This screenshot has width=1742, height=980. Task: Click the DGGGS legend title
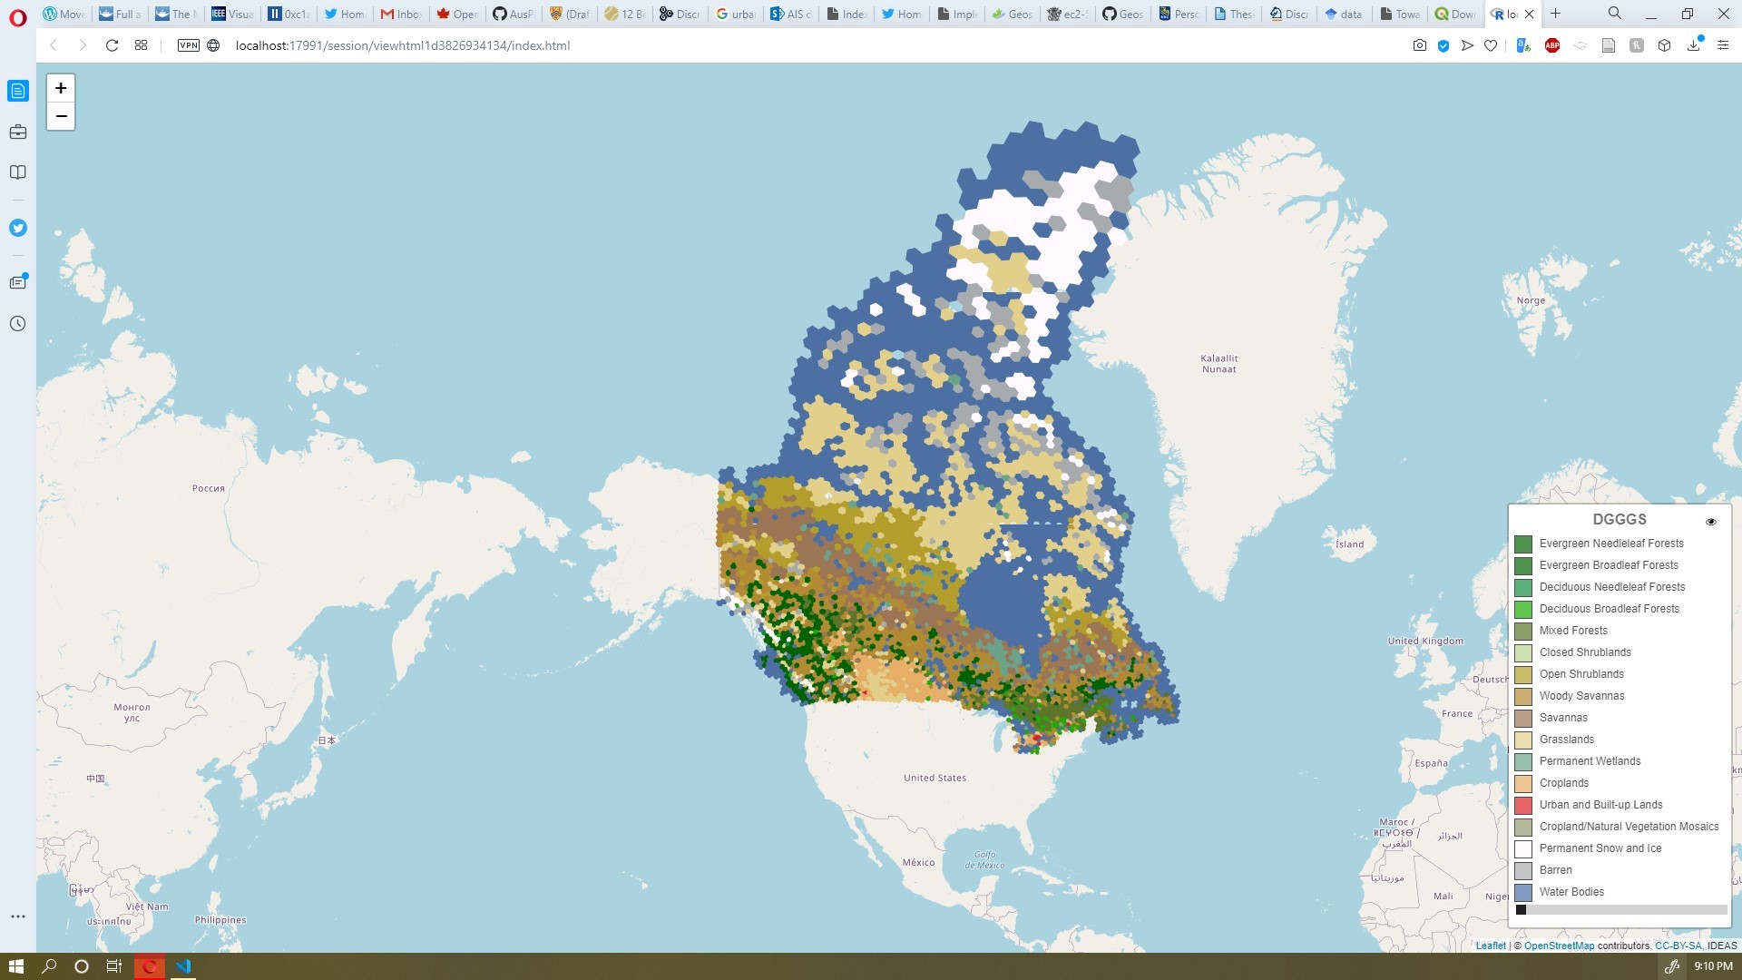[1620, 519]
